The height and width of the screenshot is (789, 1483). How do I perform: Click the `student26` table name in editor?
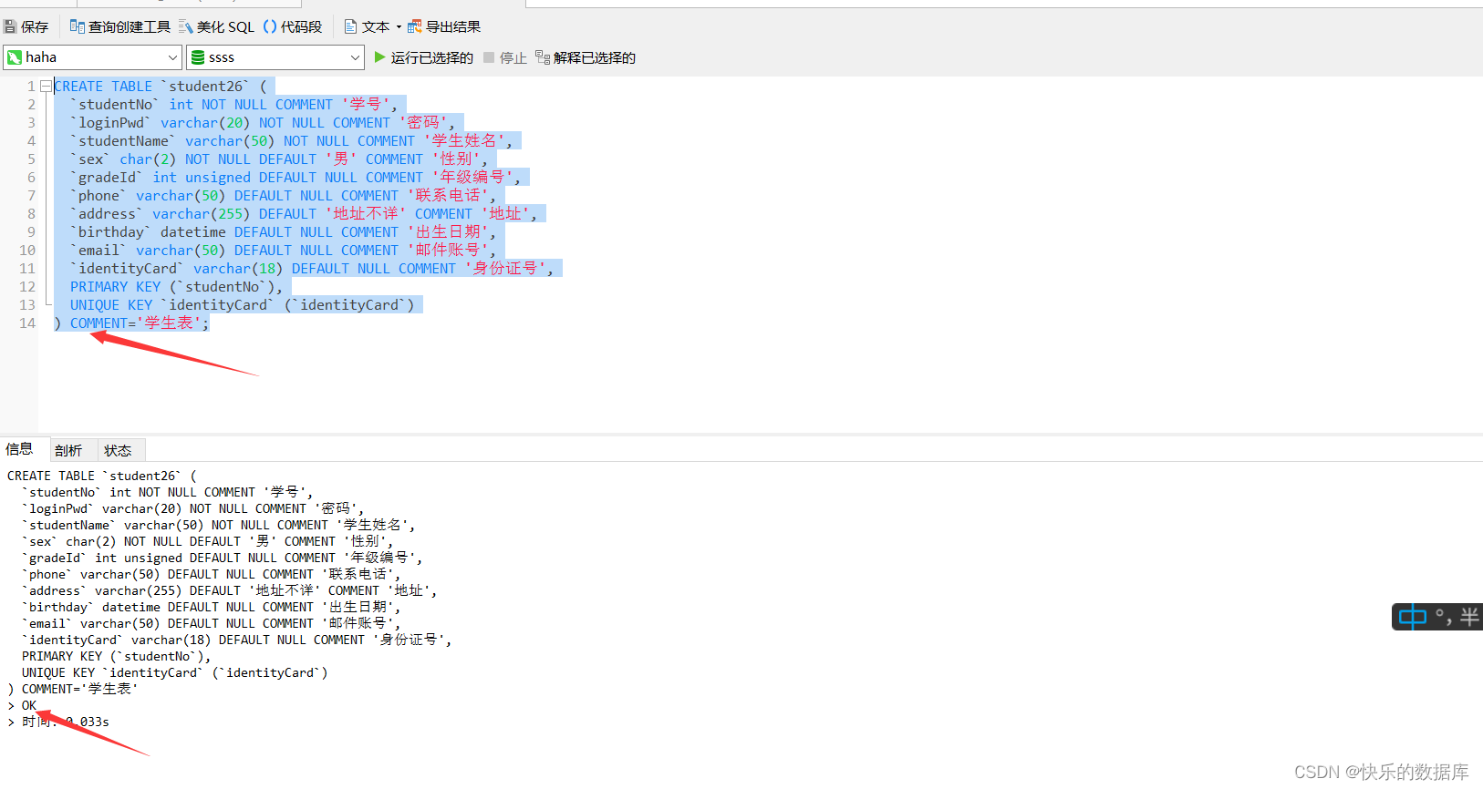pyautogui.click(x=205, y=87)
